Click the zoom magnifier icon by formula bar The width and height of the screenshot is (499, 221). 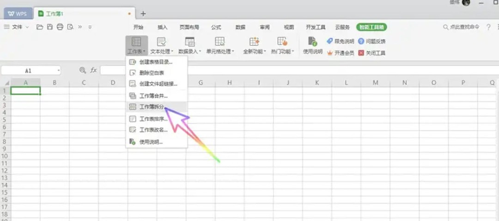[x=82, y=70]
